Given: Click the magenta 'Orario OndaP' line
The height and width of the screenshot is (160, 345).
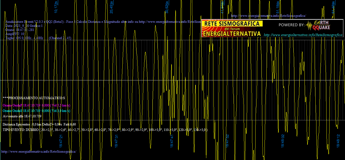Looking at the screenshot, I should 36,105.
